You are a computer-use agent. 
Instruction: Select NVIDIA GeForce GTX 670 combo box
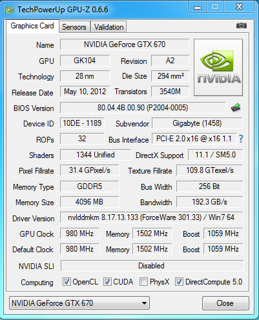[79, 303]
